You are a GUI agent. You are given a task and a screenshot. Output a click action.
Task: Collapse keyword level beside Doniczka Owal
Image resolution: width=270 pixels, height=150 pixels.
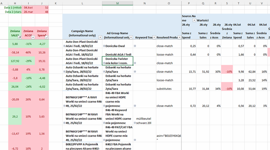coord(135,46)
